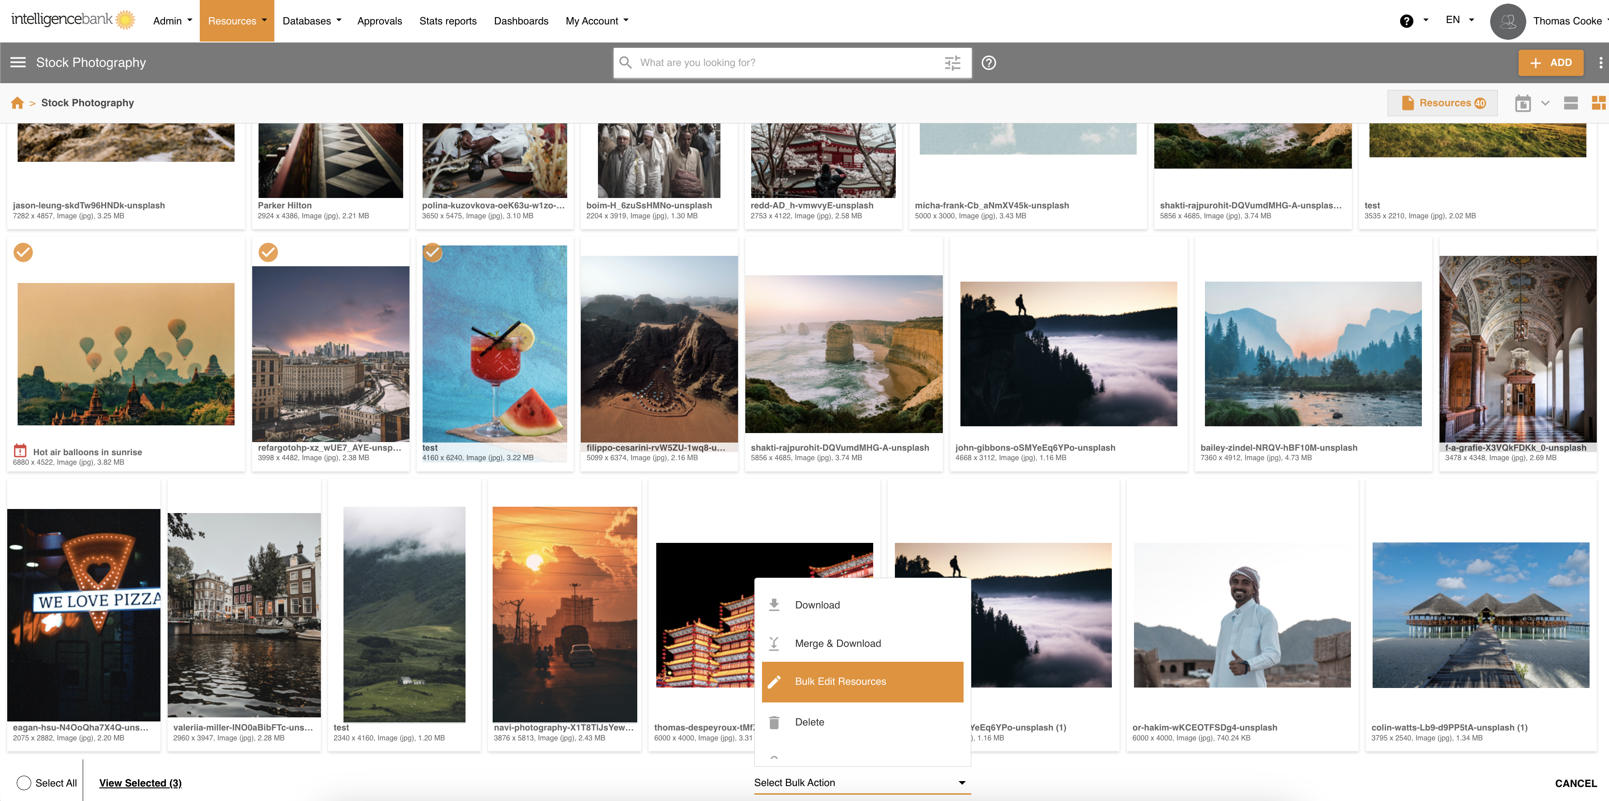Open calendar sort icon
Image resolution: width=1609 pixels, height=801 pixels.
(x=1523, y=103)
